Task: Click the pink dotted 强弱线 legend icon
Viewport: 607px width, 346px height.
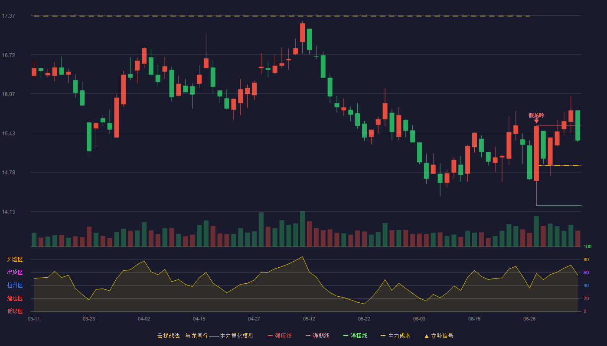Action: [x=308, y=336]
